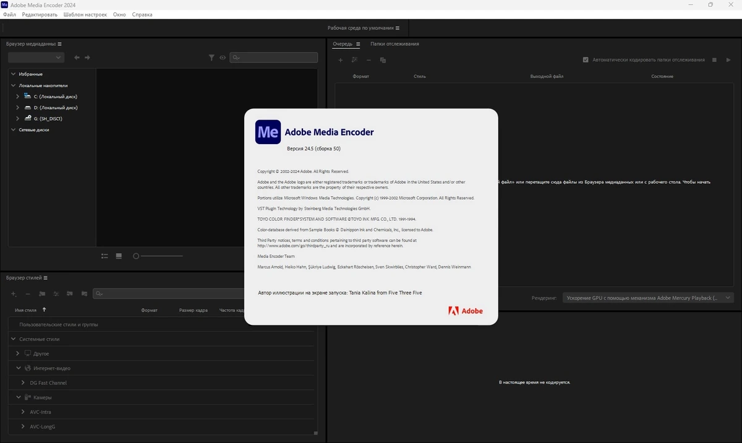The width and height of the screenshot is (742, 443).
Task: Open the Media Browser location dropdown
Action: [36, 58]
